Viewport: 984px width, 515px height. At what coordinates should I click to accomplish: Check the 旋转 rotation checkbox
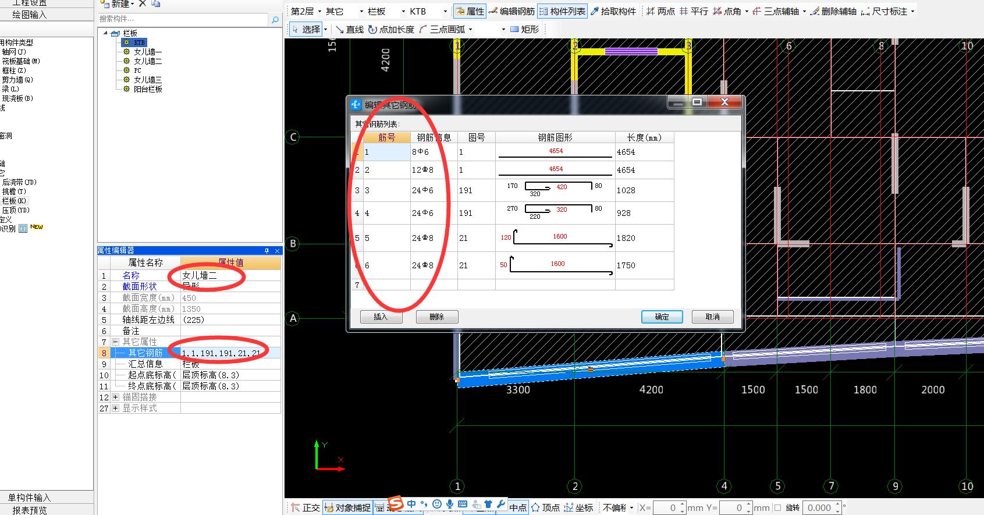pos(777,507)
